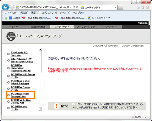Viewport: 152px width, 121px height.
Task: Click the list scrollbar up arrow
Action: (x=40, y=49)
